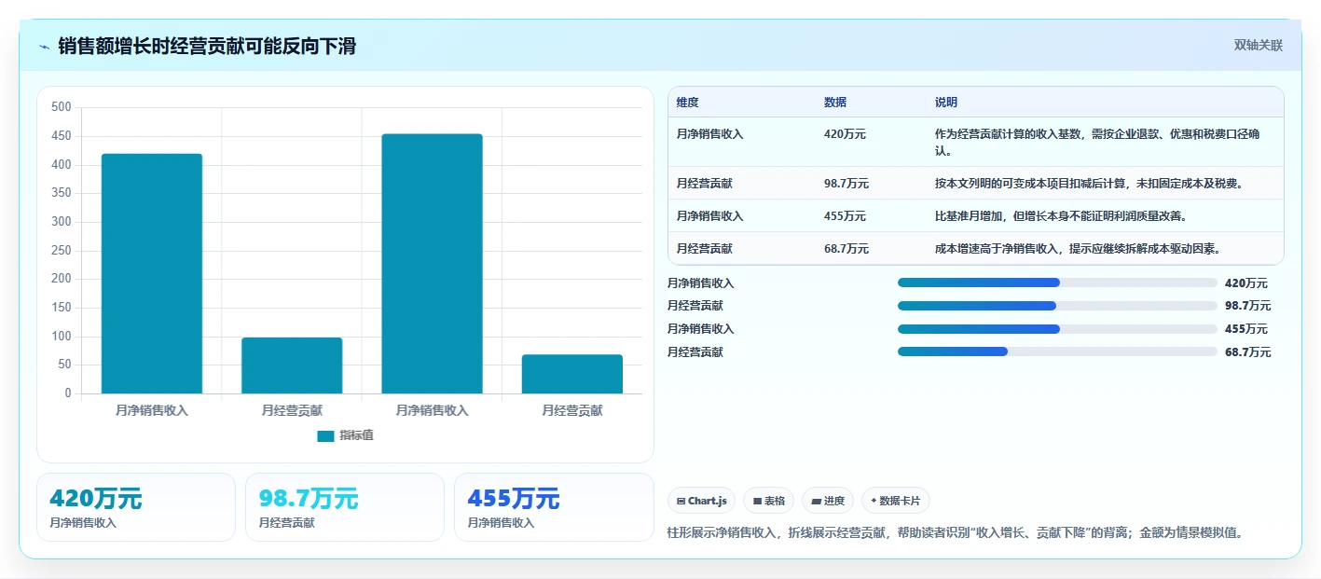Click the description starting 作为经营贡献计算的收入基数
The image size is (1321, 579).
[x=1097, y=142]
